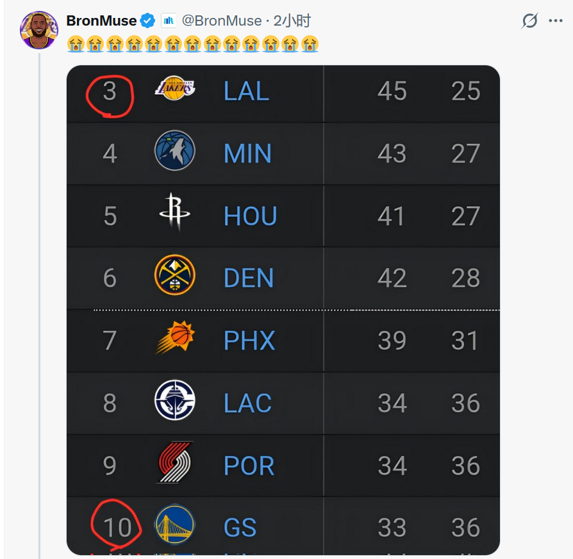
Task: Click the Clippers team logo
Action: pos(175,400)
